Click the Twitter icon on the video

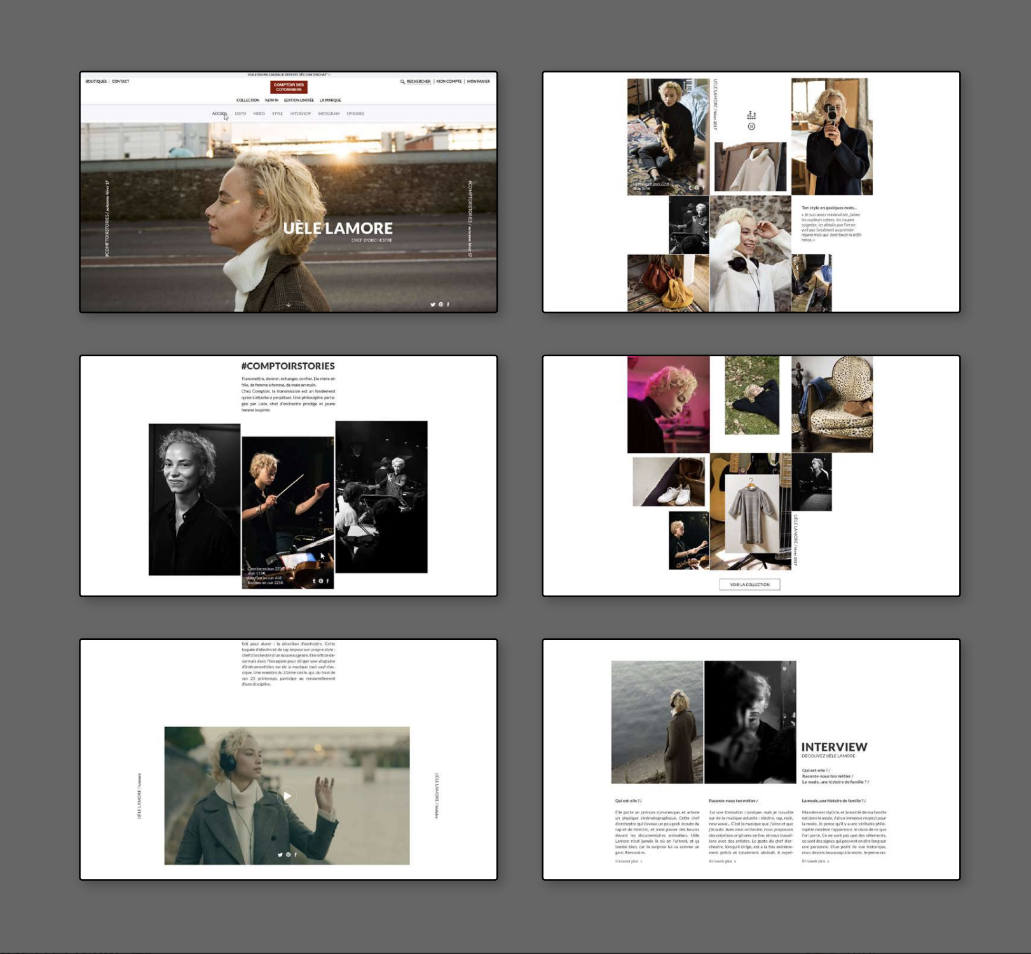tap(280, 855)
